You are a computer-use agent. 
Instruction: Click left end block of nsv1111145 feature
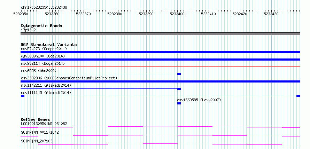click(23, 96)
